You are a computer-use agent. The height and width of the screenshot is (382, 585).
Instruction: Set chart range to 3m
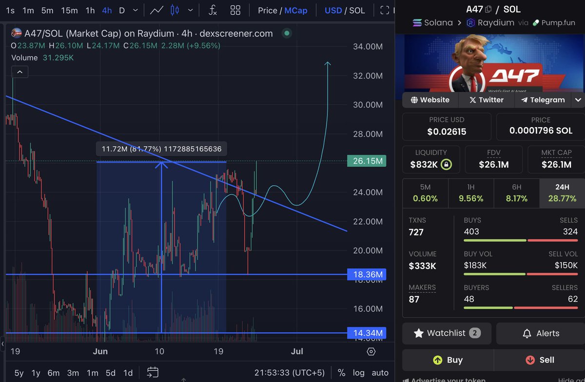[73, 373]
